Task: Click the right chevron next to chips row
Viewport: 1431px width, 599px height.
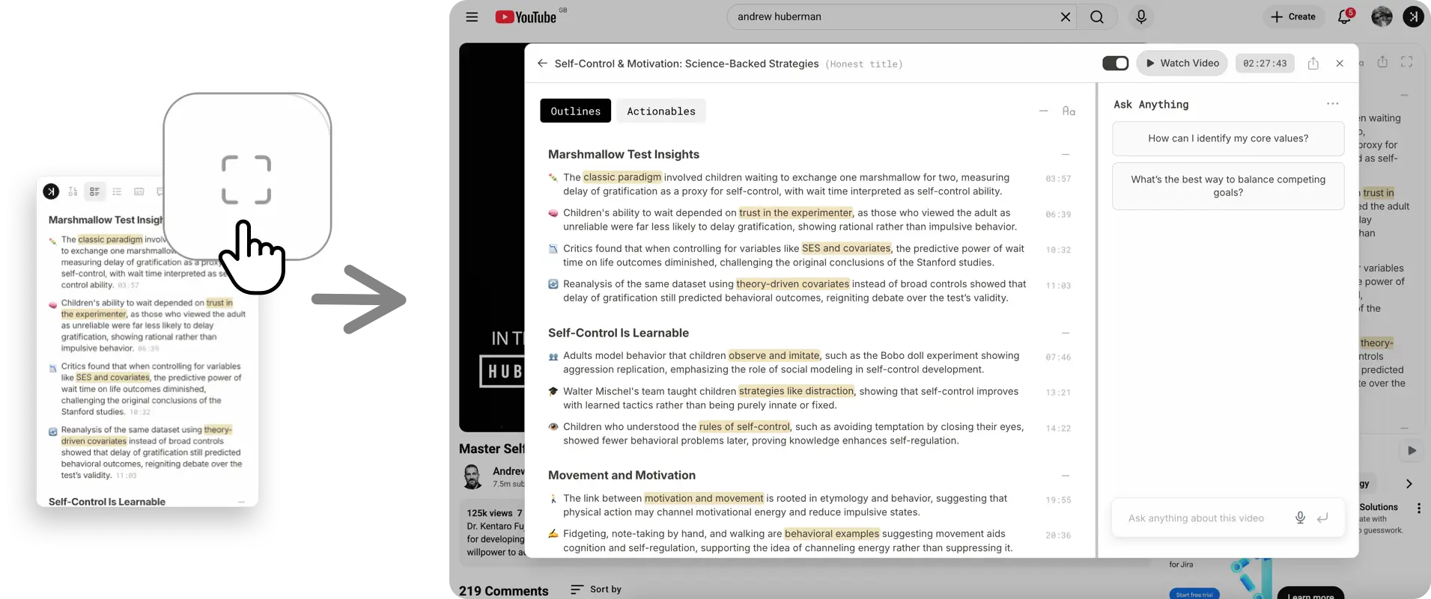Action: pyautogui.click(x=1409, y=484)
